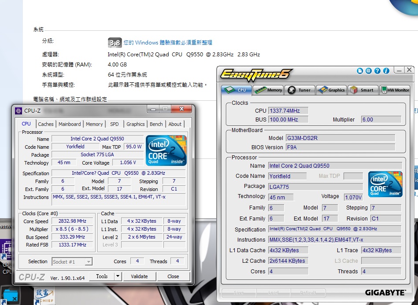Switch to the Mainboard tab in CPU-Z
The width and height of the screenshot is (418, 305).
[70, 124]
